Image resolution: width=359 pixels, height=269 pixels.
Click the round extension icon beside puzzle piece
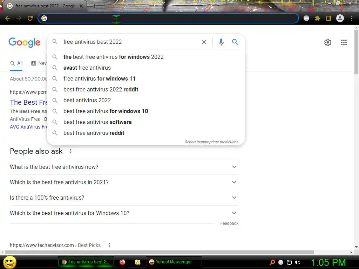point(306,18)
